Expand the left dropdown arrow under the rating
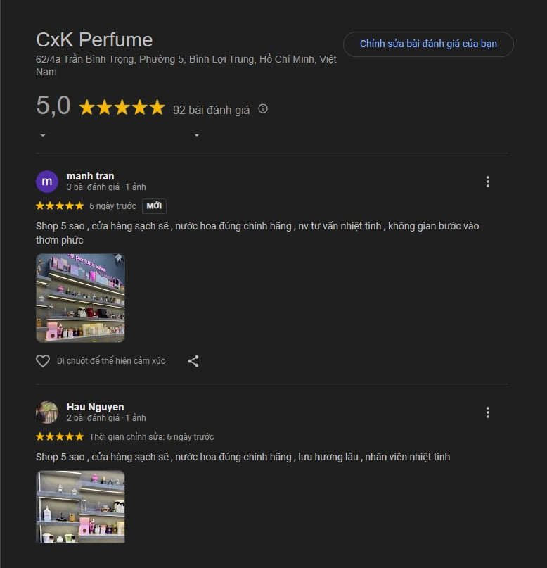This screenshot has width=547, height=568. pos(43,135)
